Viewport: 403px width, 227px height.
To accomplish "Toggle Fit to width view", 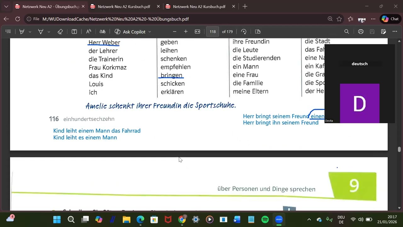I will [x=197, y=32].
